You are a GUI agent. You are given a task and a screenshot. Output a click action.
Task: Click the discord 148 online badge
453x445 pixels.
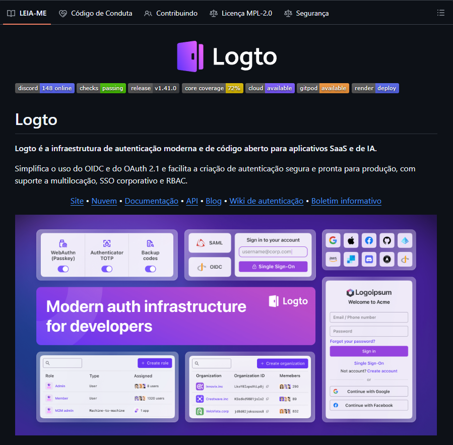[45, 88]
